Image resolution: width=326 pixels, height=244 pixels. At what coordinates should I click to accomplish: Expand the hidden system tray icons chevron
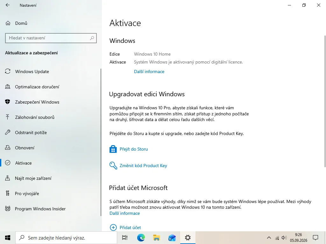click(269, 238)
